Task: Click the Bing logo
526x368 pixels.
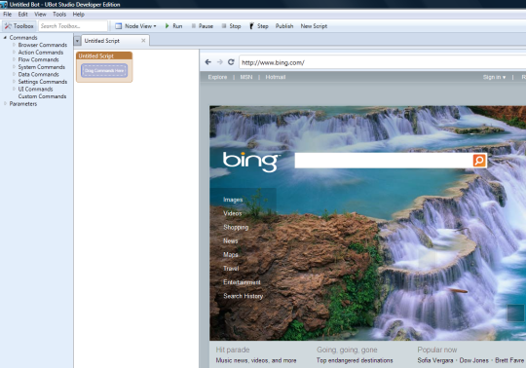Action: point(251,162)
